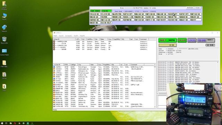Screen dimensions: 222x125
Task: Open the File menu
Action: click(55, 36)
